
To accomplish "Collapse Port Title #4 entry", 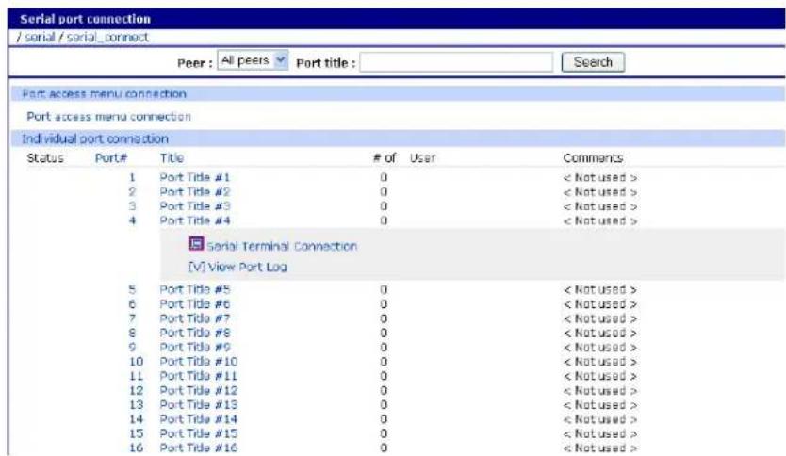I will 195,220.
